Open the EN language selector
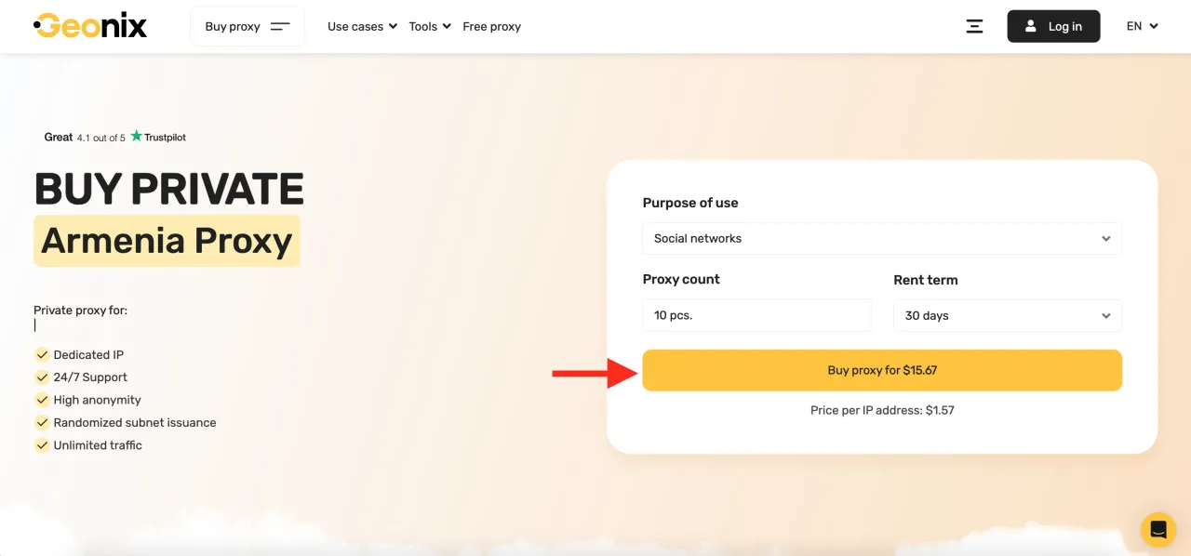The width and height of the screenshot is (1191, 556). tap(1142, 26)
